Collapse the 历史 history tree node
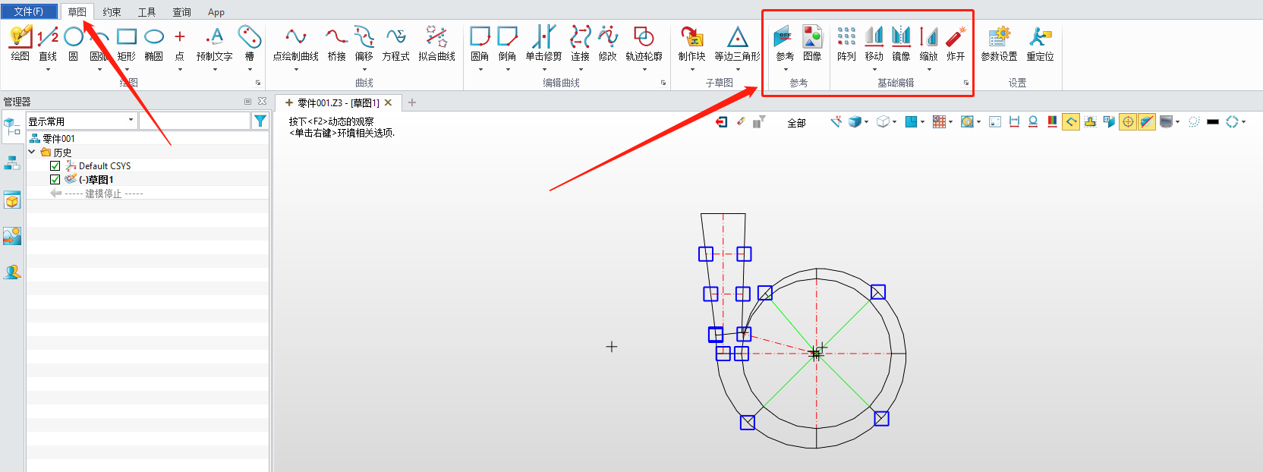Screen dimensions: 1263x472 pyautogui.click(x=32, y=153)
